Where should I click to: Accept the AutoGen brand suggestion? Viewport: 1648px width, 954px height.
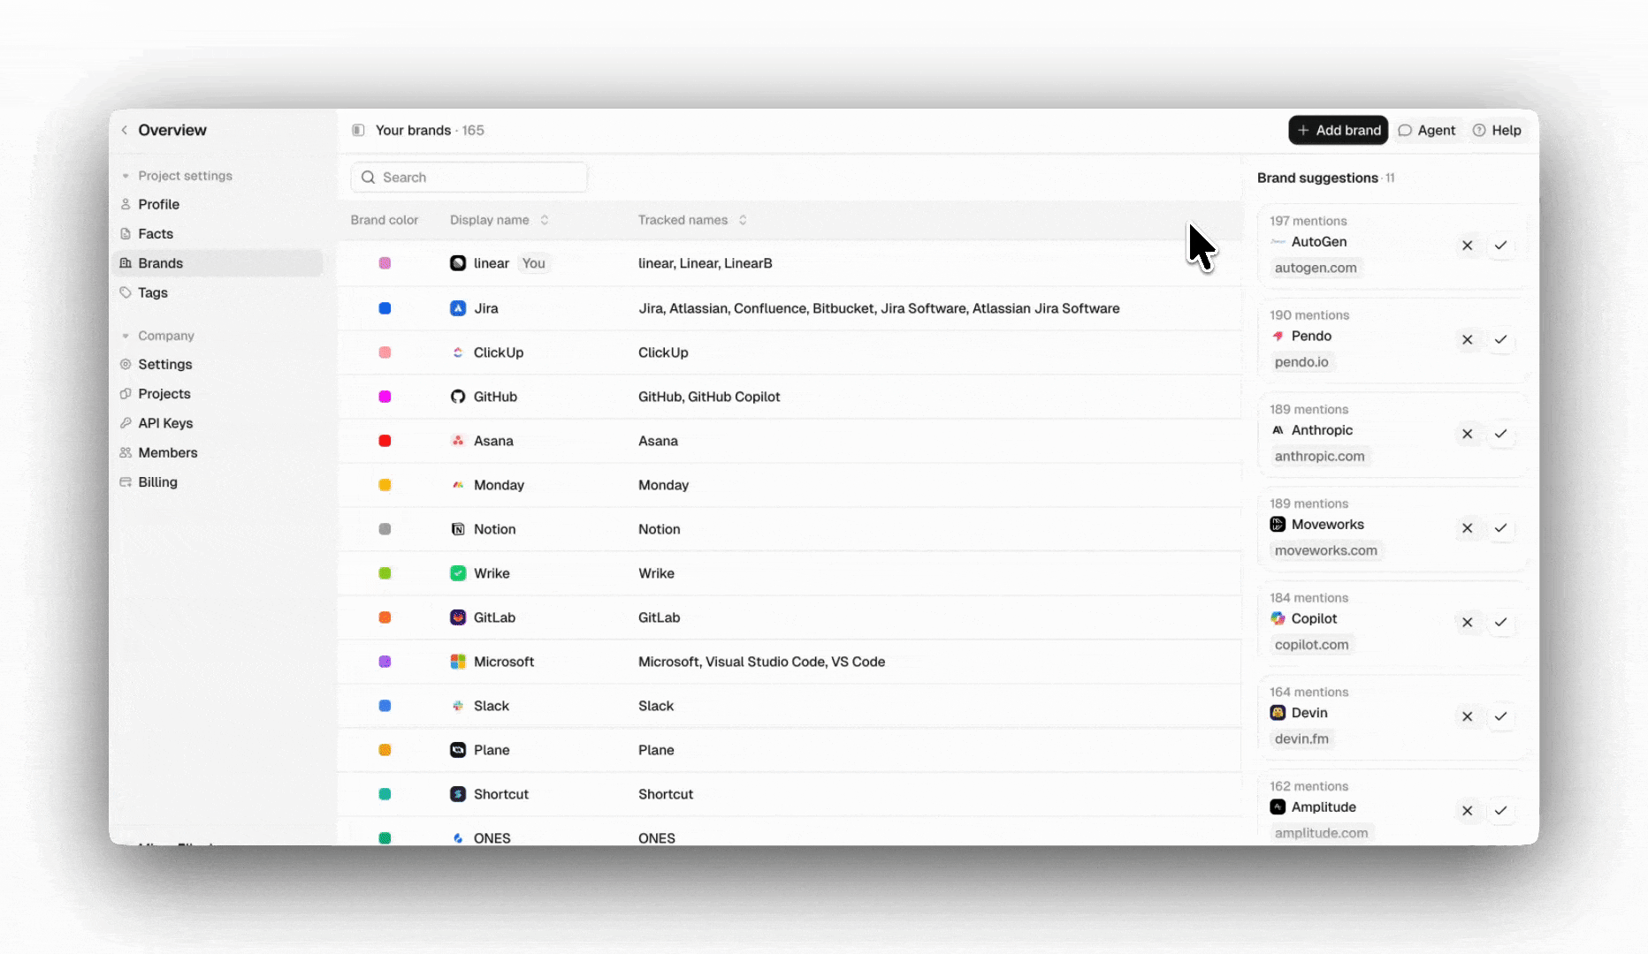tap(1500, 246)
